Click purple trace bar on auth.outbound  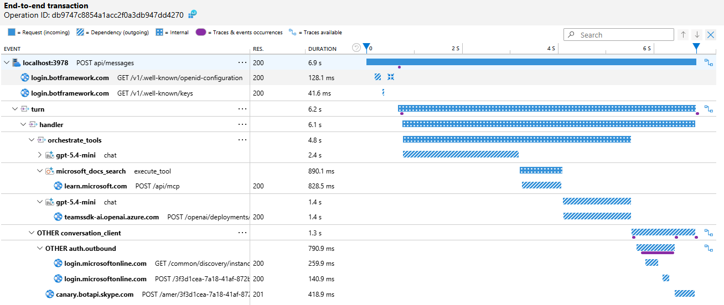pos(658,253)
